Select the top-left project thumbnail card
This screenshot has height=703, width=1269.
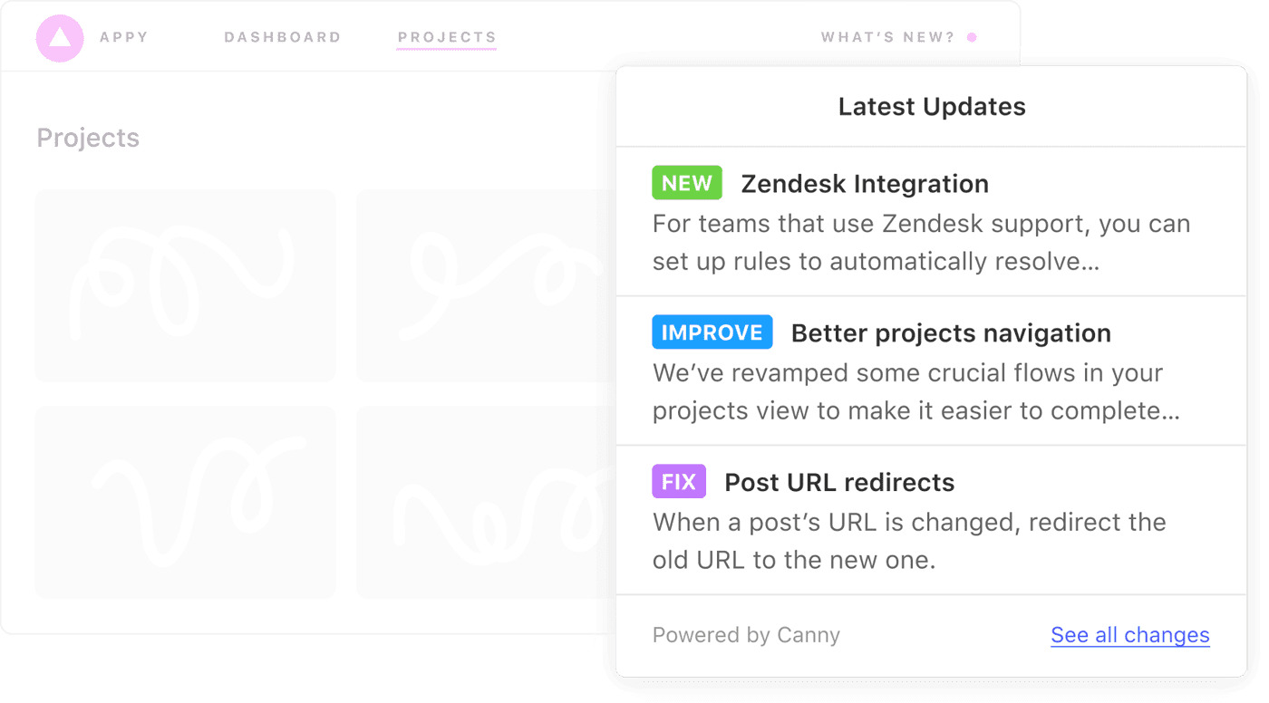point(186,286)
